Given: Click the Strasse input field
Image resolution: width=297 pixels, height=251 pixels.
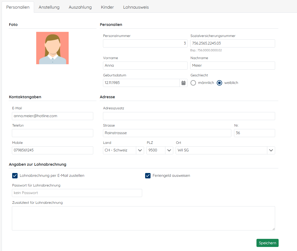Looking at the screenshot, I should 167,133.
